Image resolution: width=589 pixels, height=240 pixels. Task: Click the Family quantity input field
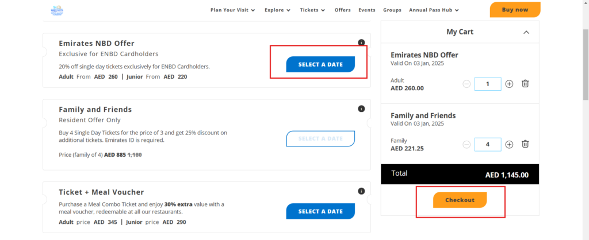click(x=487, y=144)
